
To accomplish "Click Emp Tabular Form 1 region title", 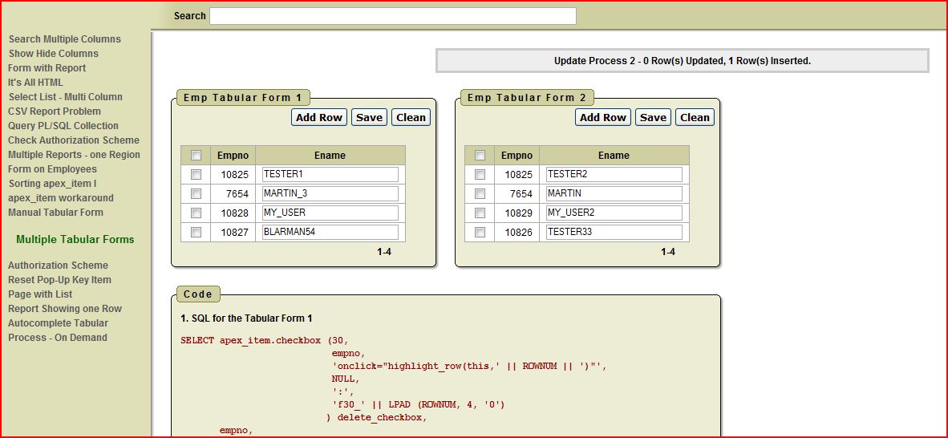I will point(242,98).
